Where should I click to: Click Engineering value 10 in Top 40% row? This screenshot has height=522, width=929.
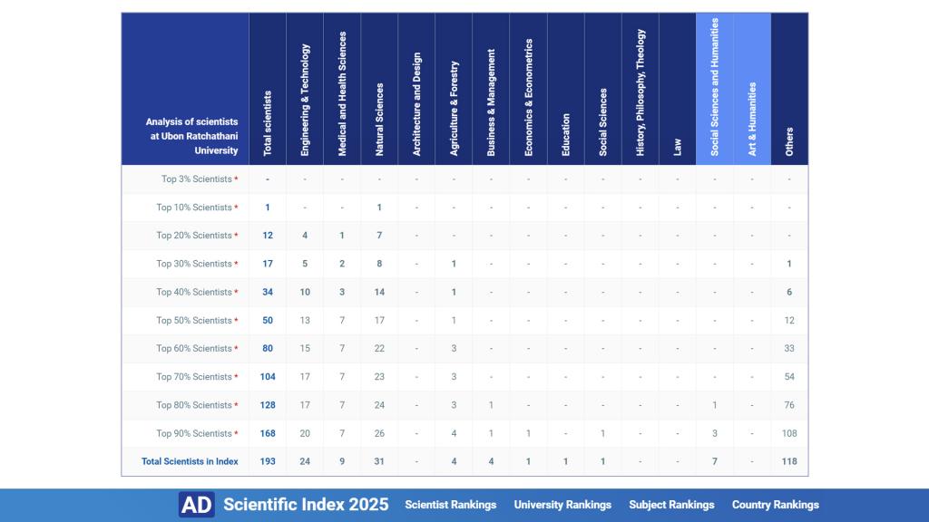pyautogui.click(x=305, y=293)
